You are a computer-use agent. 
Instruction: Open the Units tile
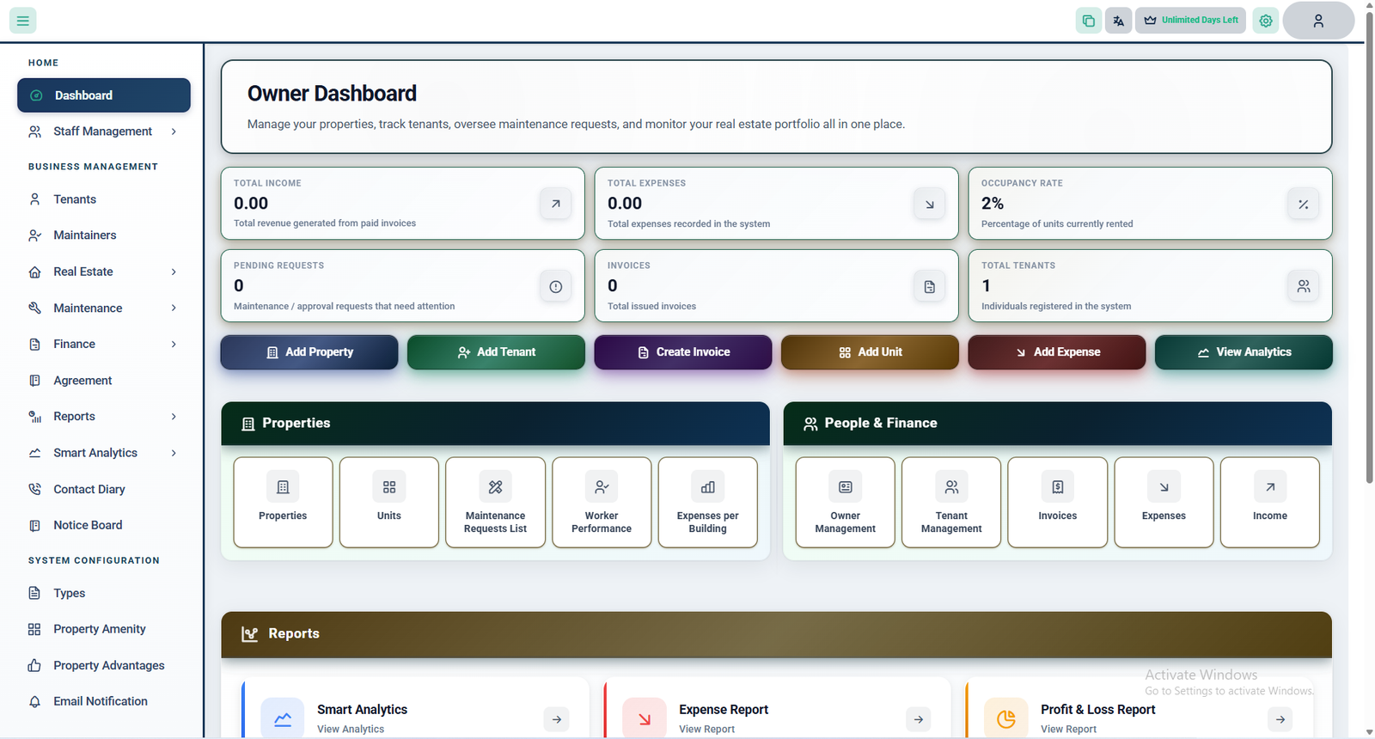coord(389,502)
